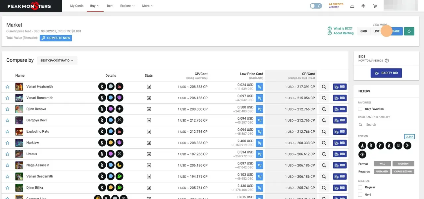Refresh the market with the green reload button
This screenshot has height=199, width=424.
click(409, 31)
